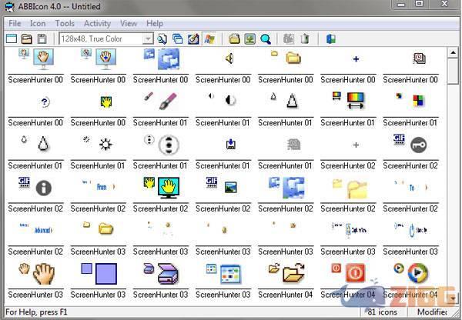Click the Windows flag toolbar icon
462x320 pixels.
click(209, 38)
